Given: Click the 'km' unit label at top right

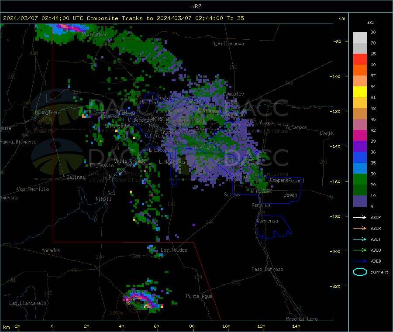Looking at the screenshot, I should tap(341, 18).
